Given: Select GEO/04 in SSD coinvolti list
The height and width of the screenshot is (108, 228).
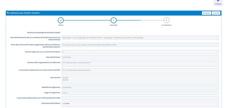Looking at the screenshot, I should 65,78.
